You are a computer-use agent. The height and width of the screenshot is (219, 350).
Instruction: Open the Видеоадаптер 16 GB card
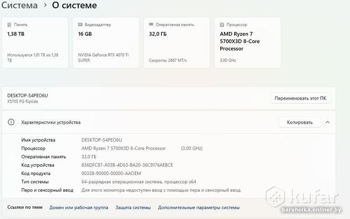coord(106,43)
